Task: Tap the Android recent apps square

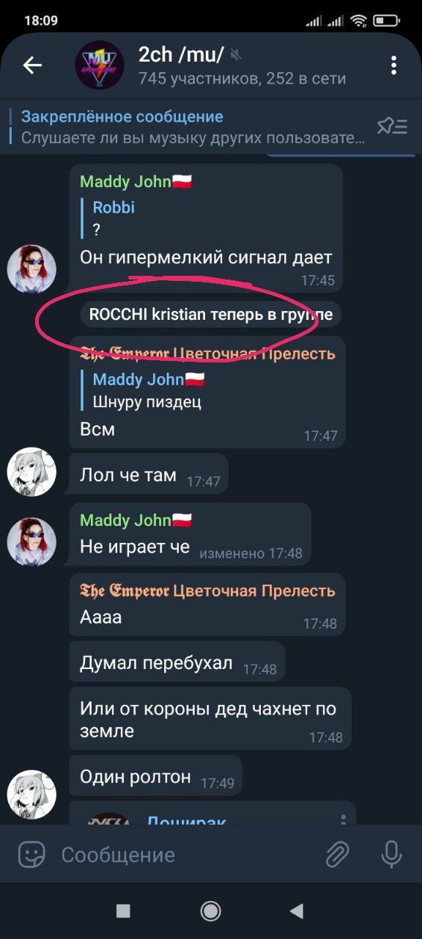Action: pyautogui.click(x=123, y=911)
